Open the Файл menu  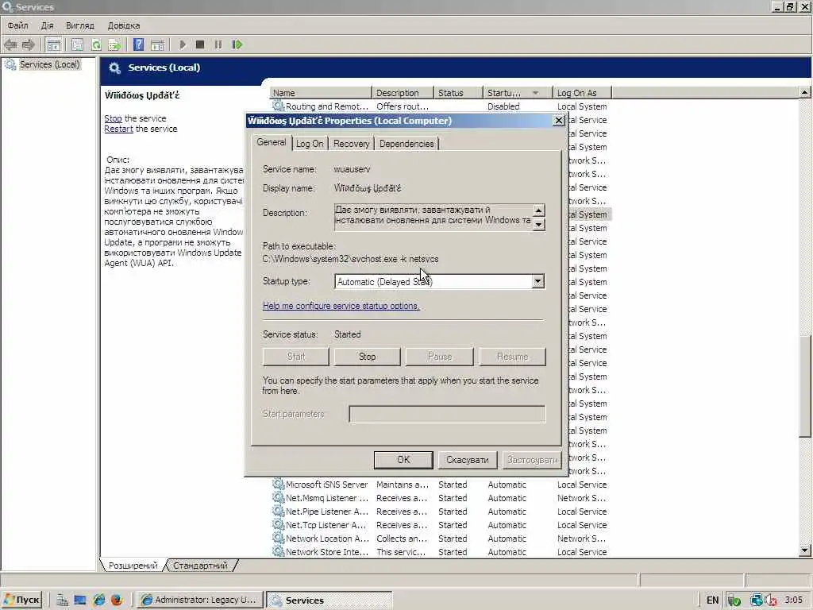pos(17,25)
